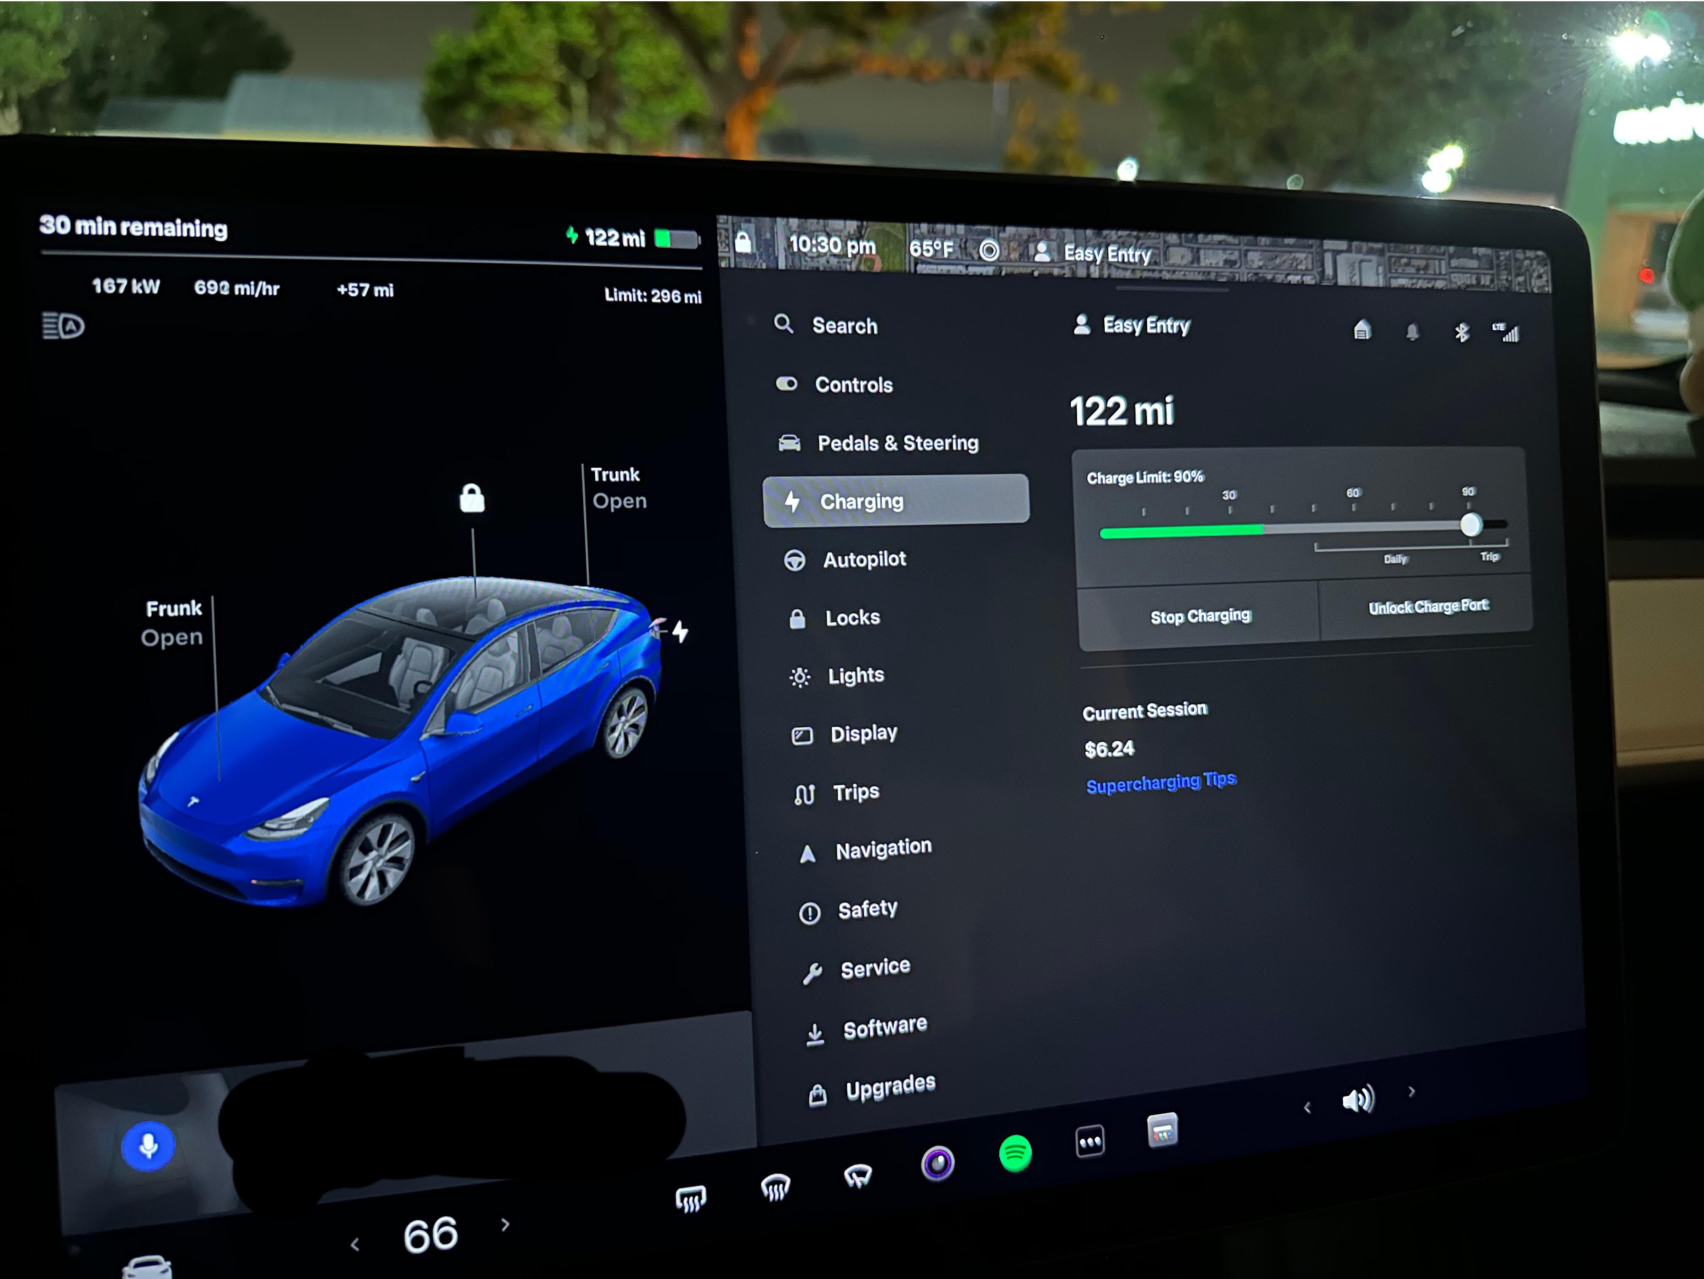Toggle the car lock icon above vehicle

pyautogui.click(x=472, y=498)
